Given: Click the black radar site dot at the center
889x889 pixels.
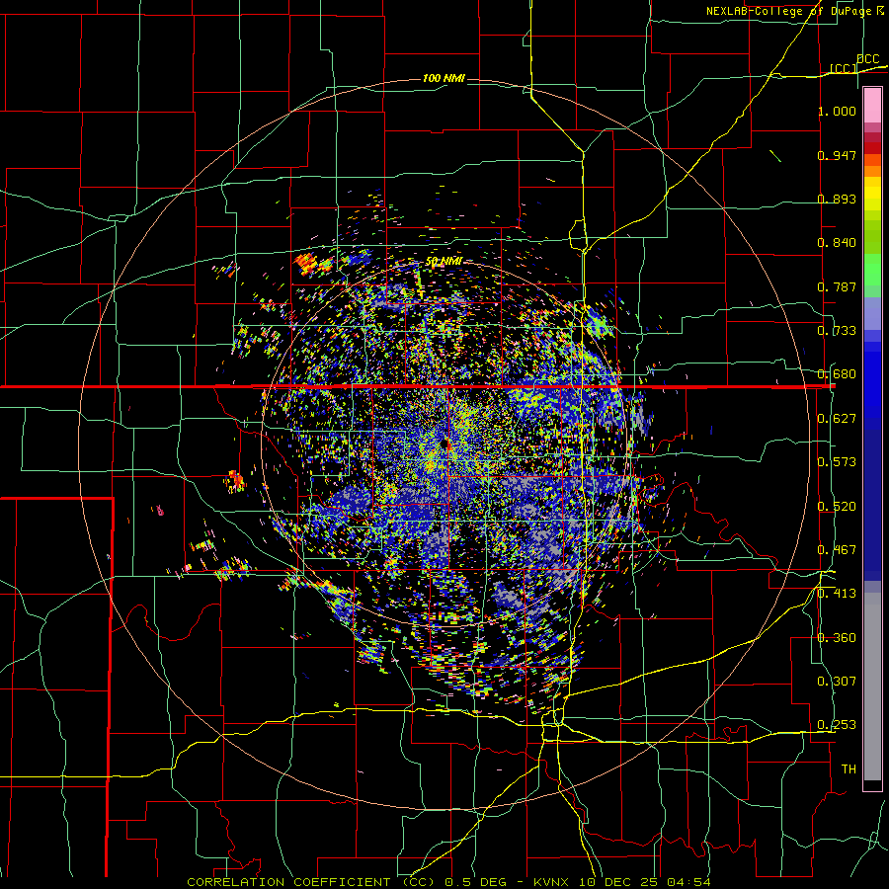Looking at the screenshot, I should [444, 443].
